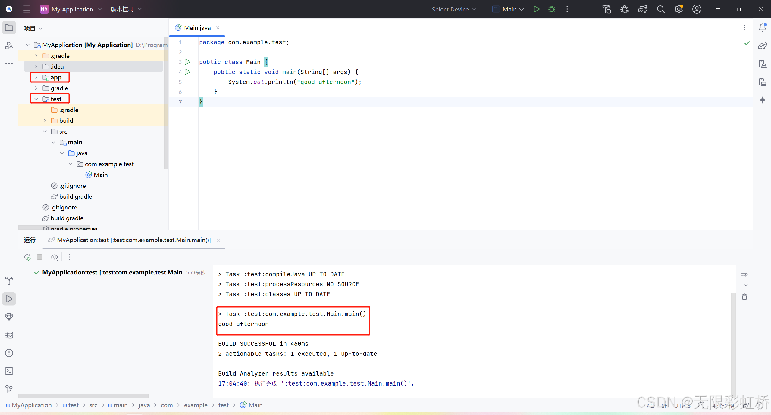Image resolution: width=771 pixels, height=415 pixels.
Task: Toggle the eye view options in Run panel
Action: pyautogui.click(x=54, y=257)
